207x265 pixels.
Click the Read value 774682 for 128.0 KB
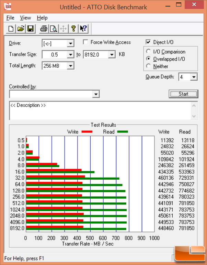(x=186, y=191)
